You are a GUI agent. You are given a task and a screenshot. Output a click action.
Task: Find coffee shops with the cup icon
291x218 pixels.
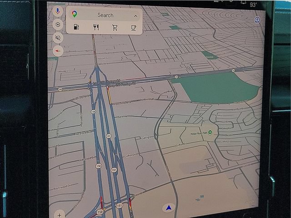click(x=134, y=28)
